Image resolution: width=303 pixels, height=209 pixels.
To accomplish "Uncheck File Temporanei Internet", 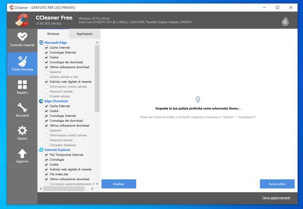I will [46, 155].
